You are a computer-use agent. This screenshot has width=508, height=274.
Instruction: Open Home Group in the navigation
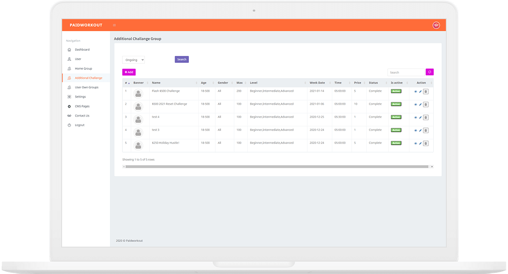pyautogui.click(x=83, y=68)
